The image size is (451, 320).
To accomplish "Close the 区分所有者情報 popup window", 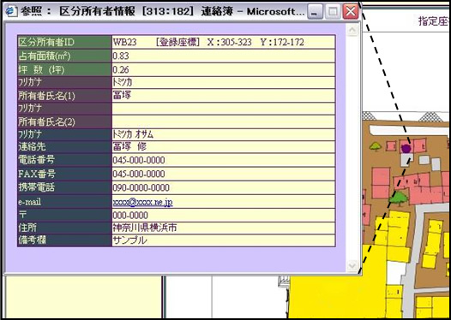I will pos(351,12).
